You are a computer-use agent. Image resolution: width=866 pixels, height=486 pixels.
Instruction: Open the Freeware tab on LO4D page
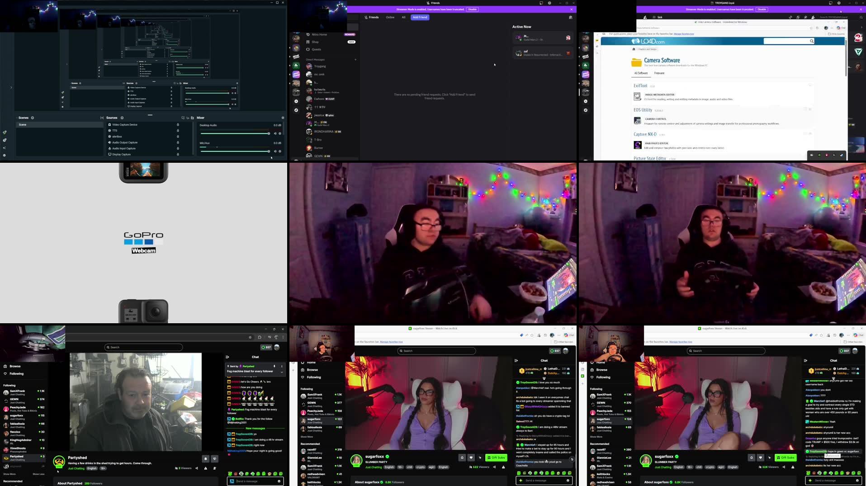pos(659,73)
